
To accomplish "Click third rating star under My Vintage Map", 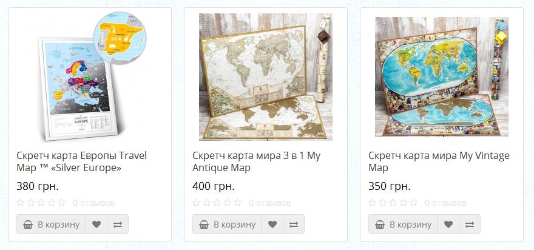I will [393, 203].
